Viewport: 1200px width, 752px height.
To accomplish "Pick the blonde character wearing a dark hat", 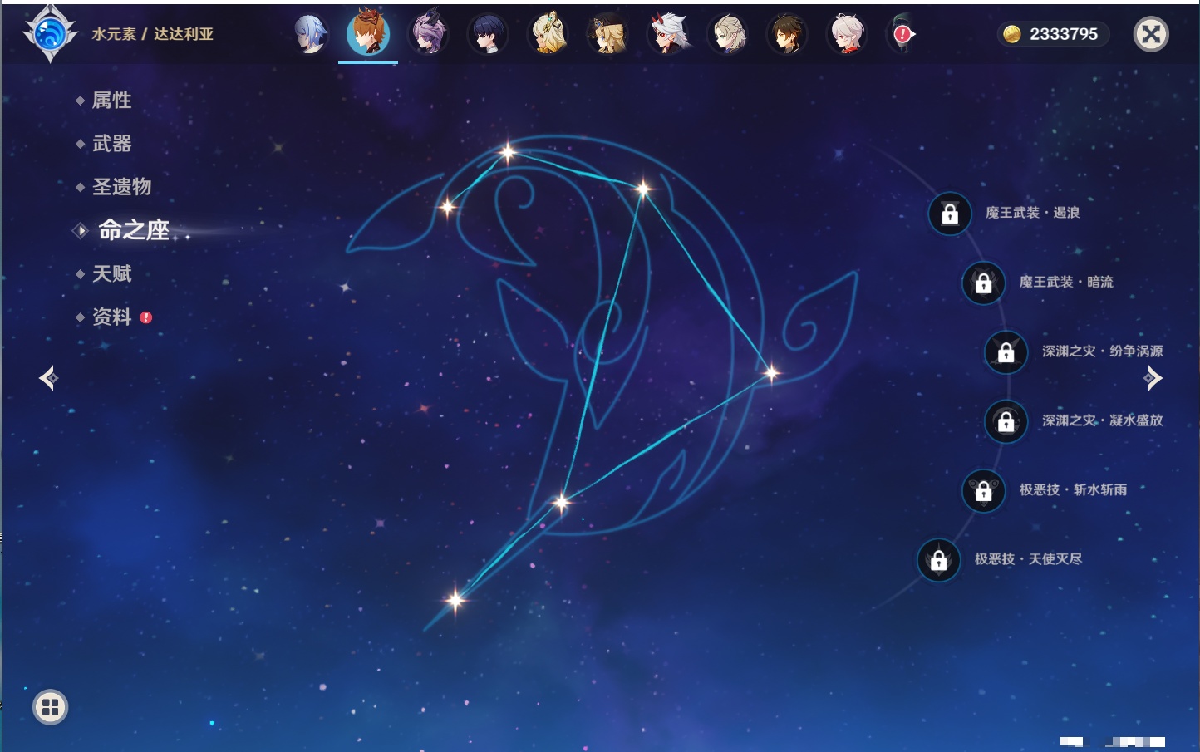I will [x=607, y=34].
